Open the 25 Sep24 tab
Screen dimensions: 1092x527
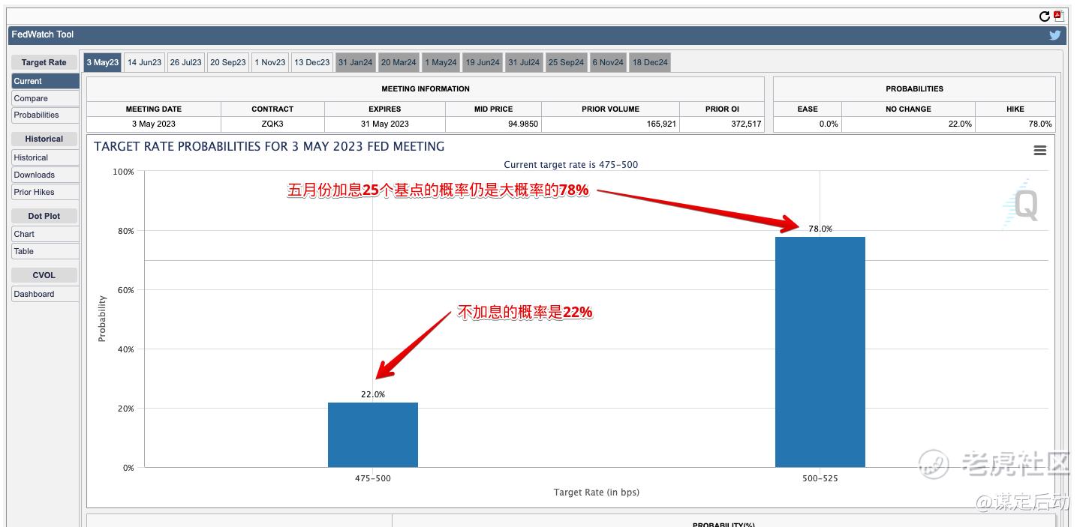click(566, 62)
